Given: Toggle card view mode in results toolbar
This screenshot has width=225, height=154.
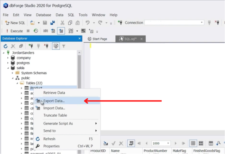Looking at the screenshot, I should [201, 143].
